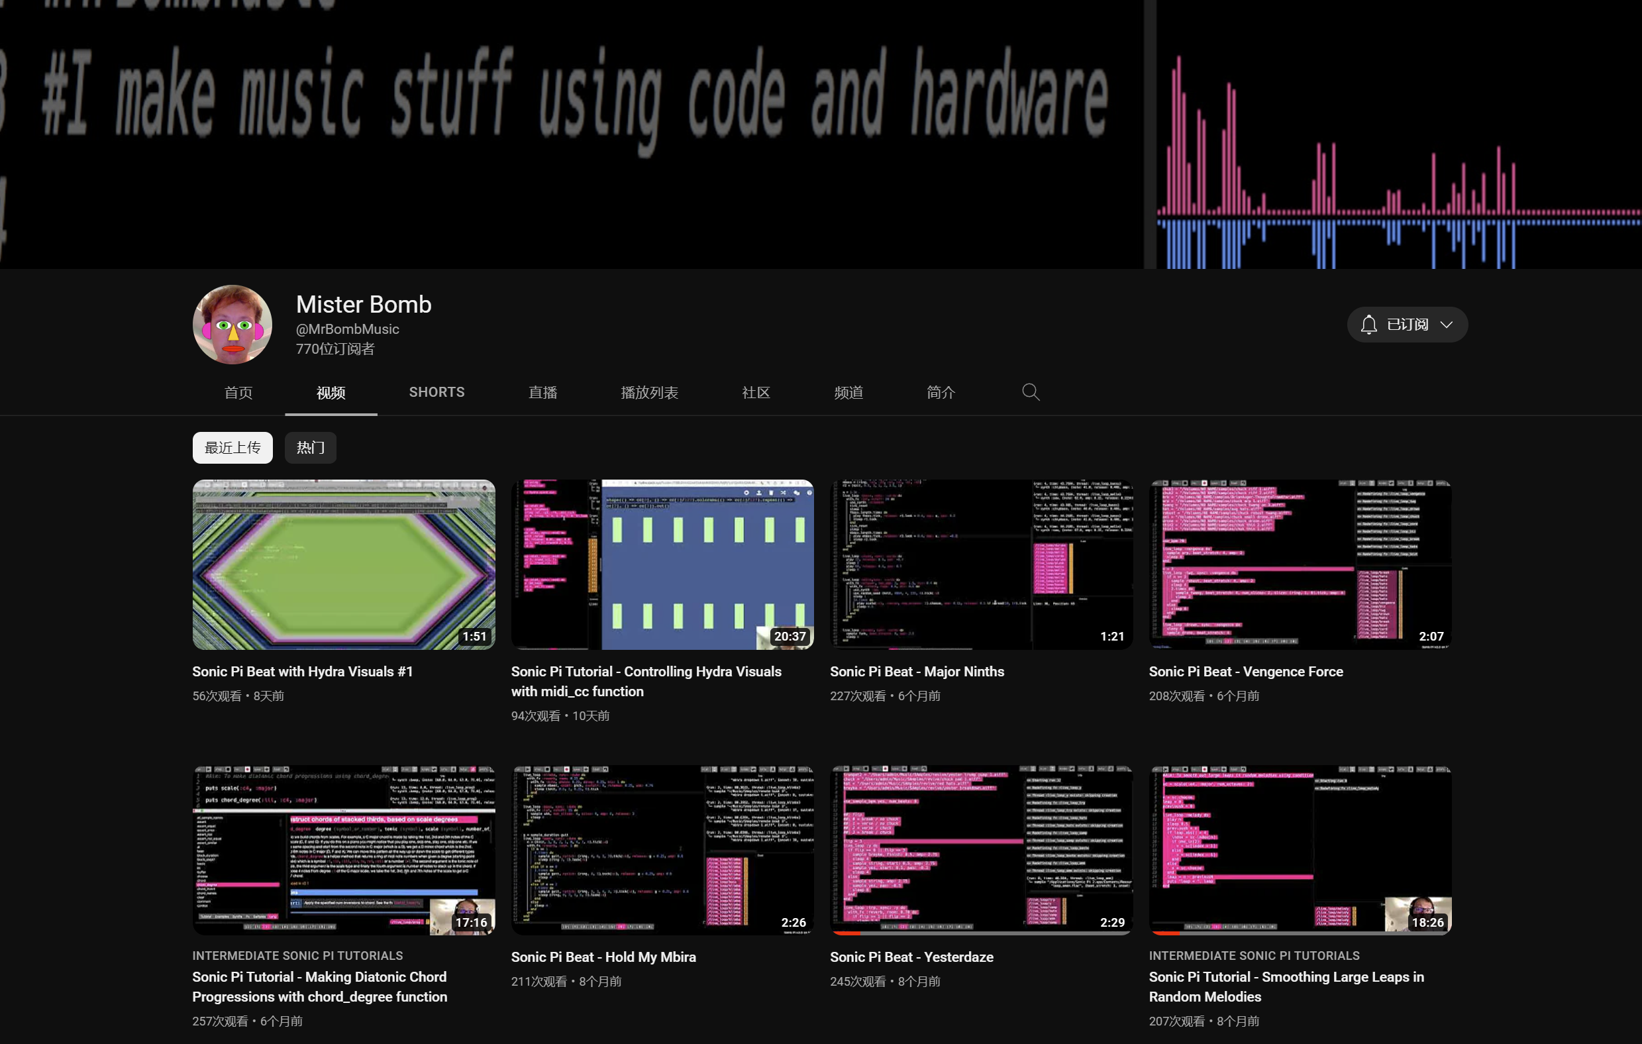
Task: Select the 最近上传 sort chip
Action: point(232,448)
